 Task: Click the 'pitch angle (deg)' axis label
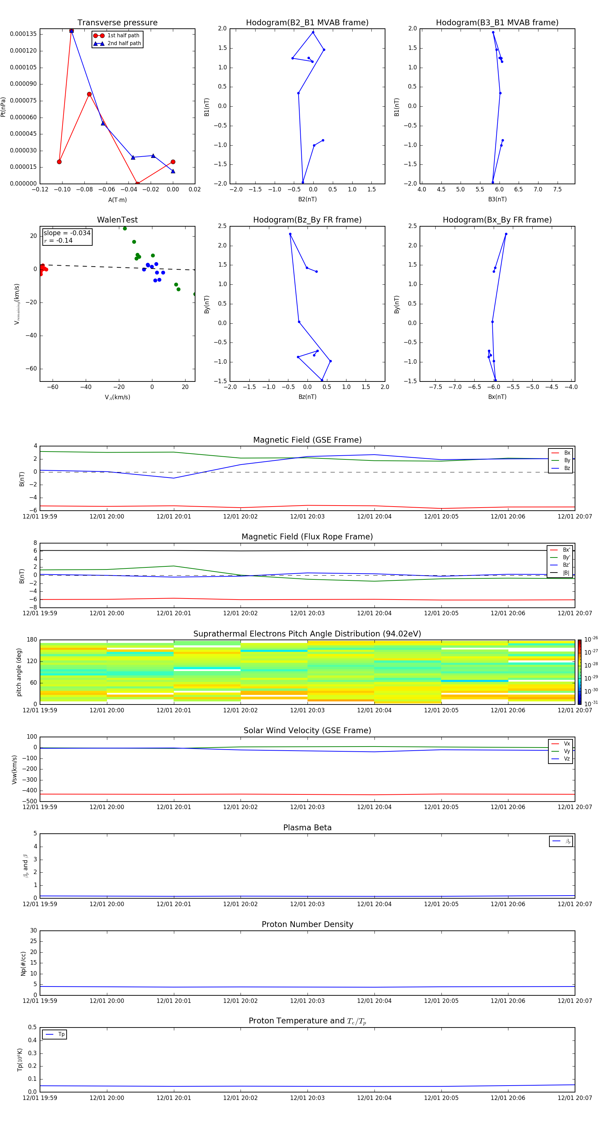19,672
